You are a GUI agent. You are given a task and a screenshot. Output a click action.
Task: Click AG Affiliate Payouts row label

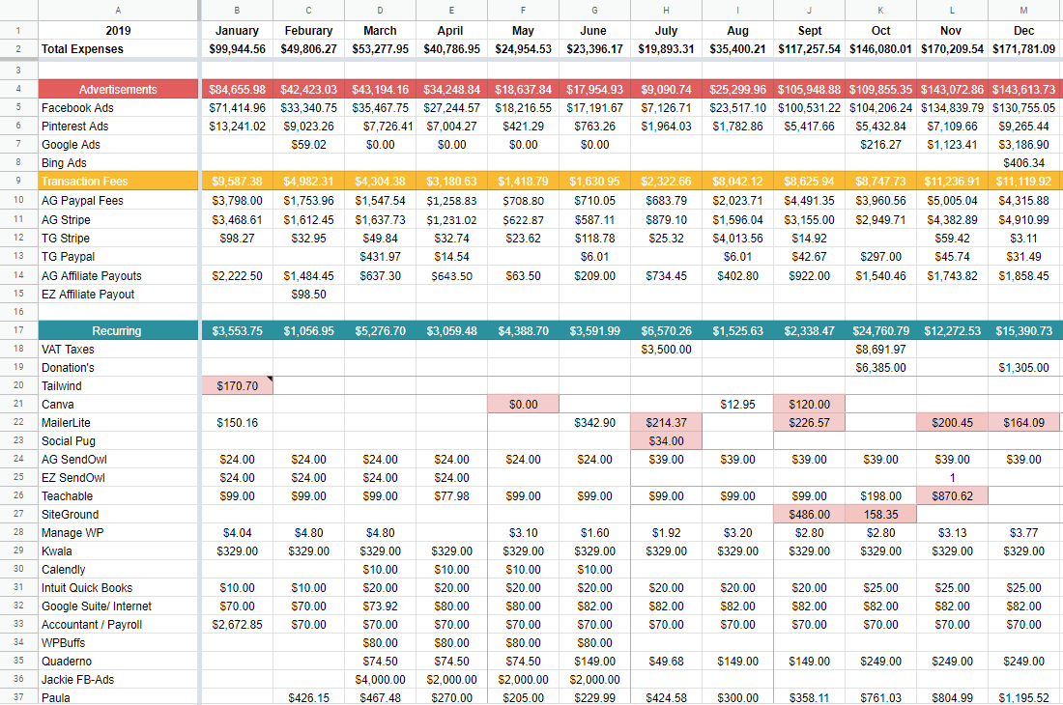118,275
